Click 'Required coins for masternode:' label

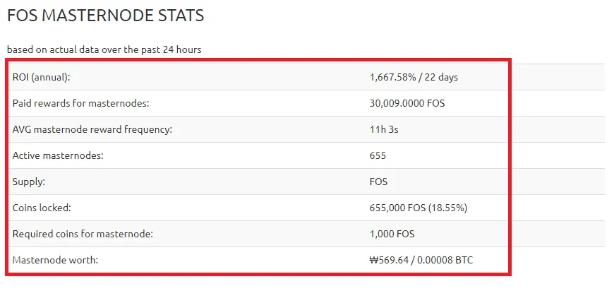click(83, 234)
